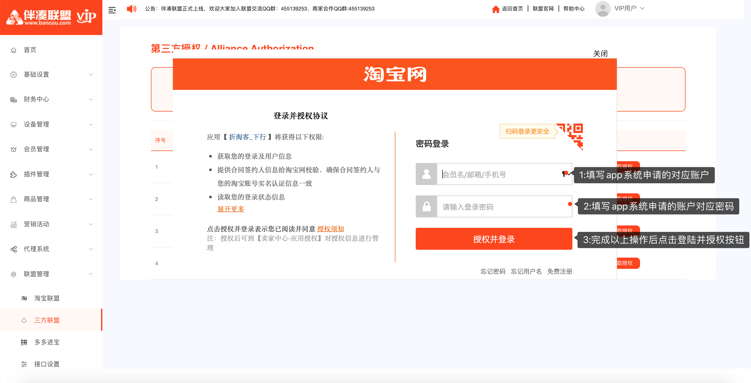Click the 多多进宝 icon
Screen dimensions: 751x383
(x=24, y=342)
